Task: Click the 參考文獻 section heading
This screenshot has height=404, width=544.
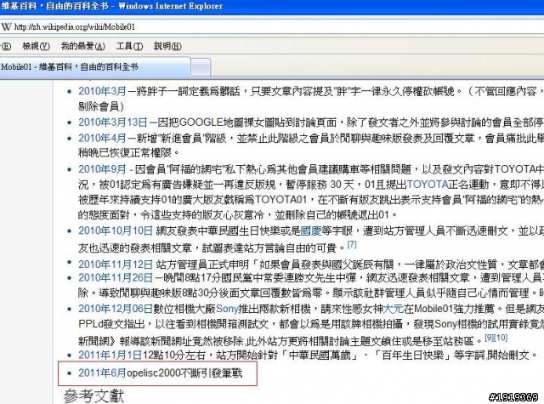Action: tap(93, 396)
